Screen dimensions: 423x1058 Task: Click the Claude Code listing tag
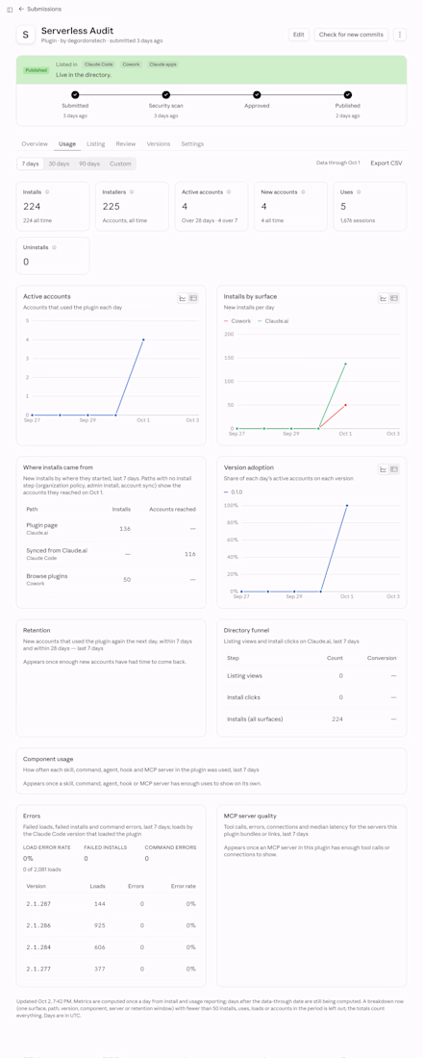click(97, 64)
